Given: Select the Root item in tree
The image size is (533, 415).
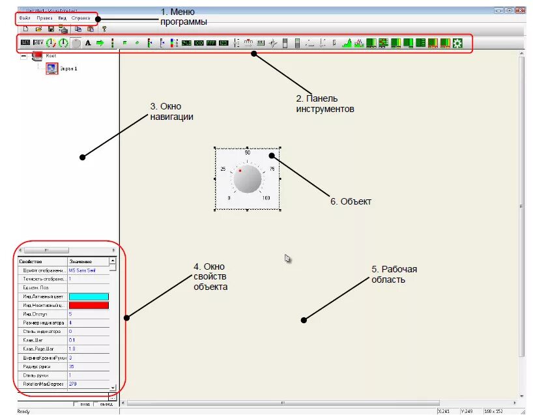Looking at the screenshot, I should click(51, 56).
